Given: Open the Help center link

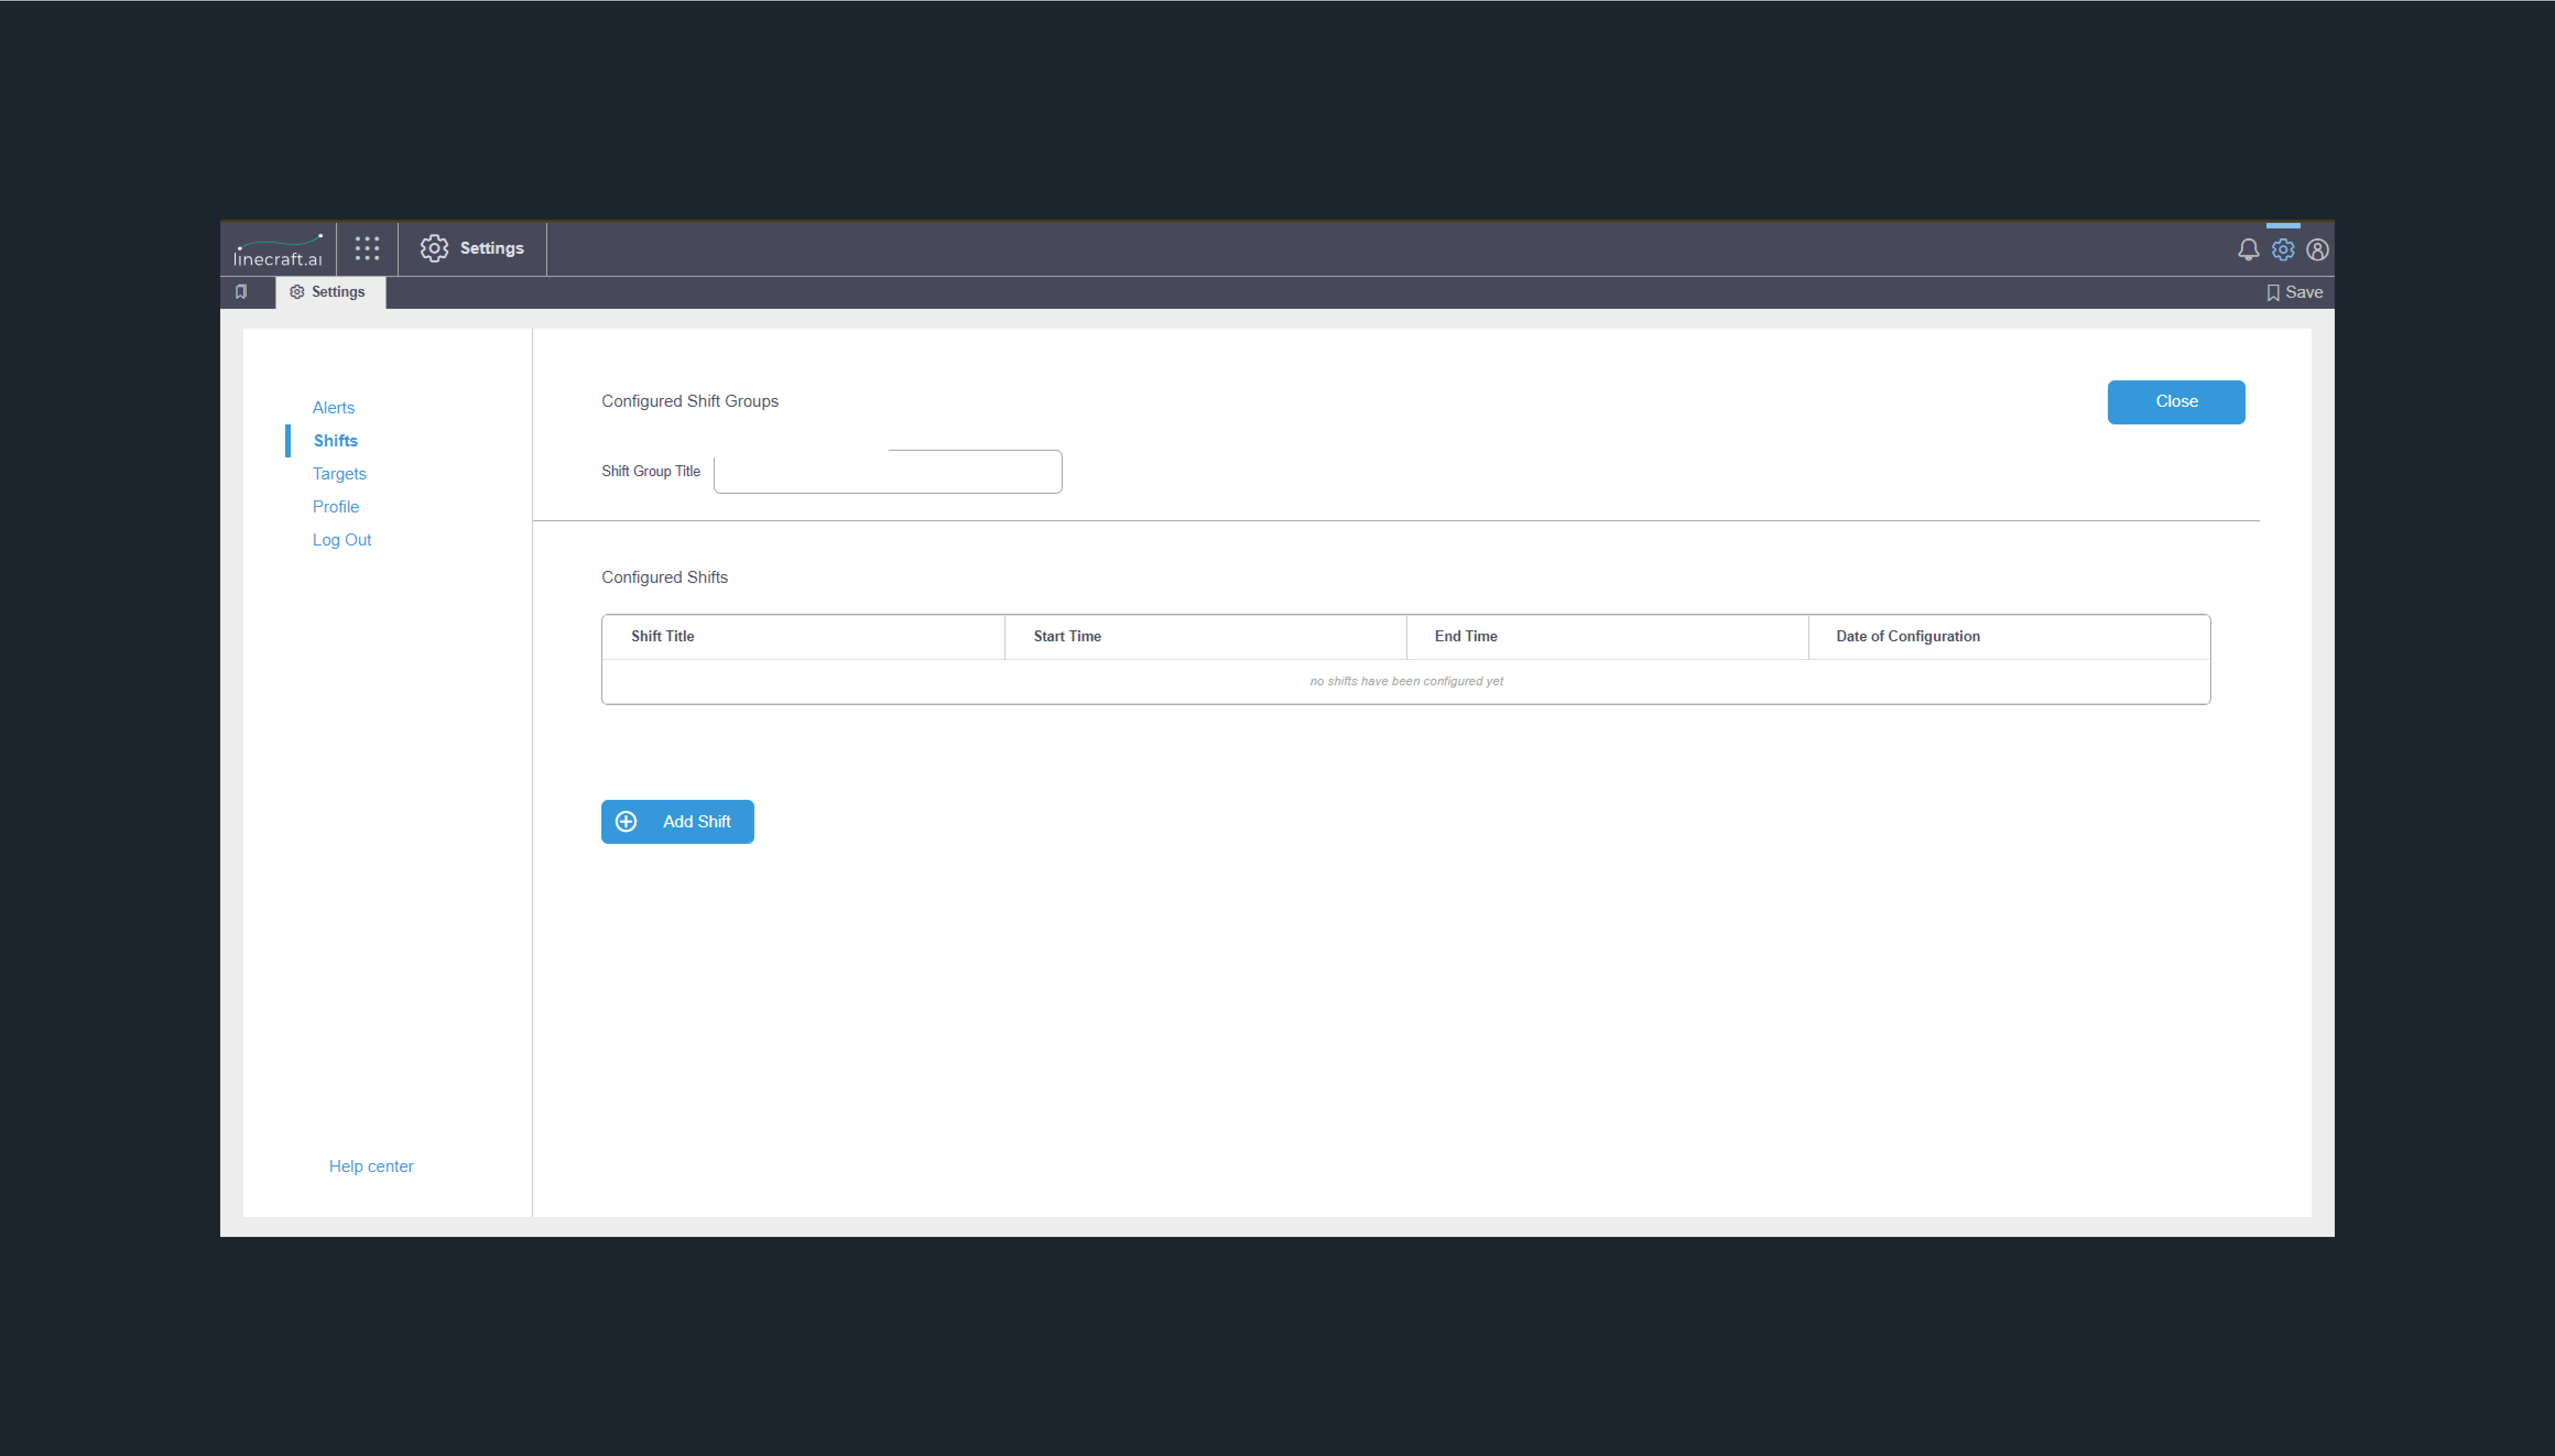Looking at the screenshot, I should (x=371, y=1166).
